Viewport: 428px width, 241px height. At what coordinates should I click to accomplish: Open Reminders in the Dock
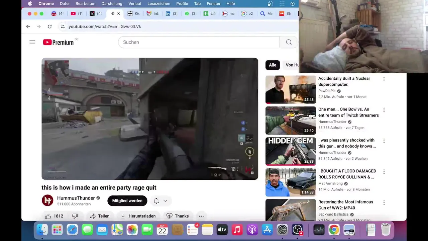tap(192, 230)
